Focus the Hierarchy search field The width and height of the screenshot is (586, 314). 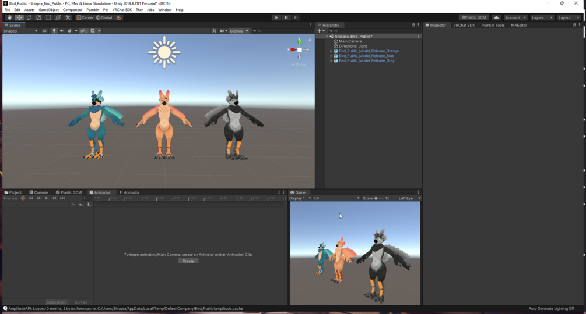click(374, 31)
